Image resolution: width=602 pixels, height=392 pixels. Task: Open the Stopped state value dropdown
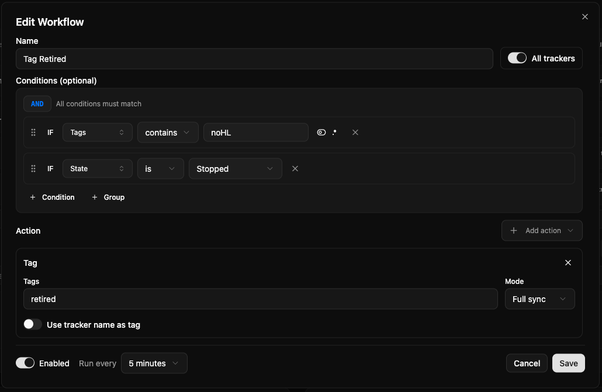(x=235, y=169)
